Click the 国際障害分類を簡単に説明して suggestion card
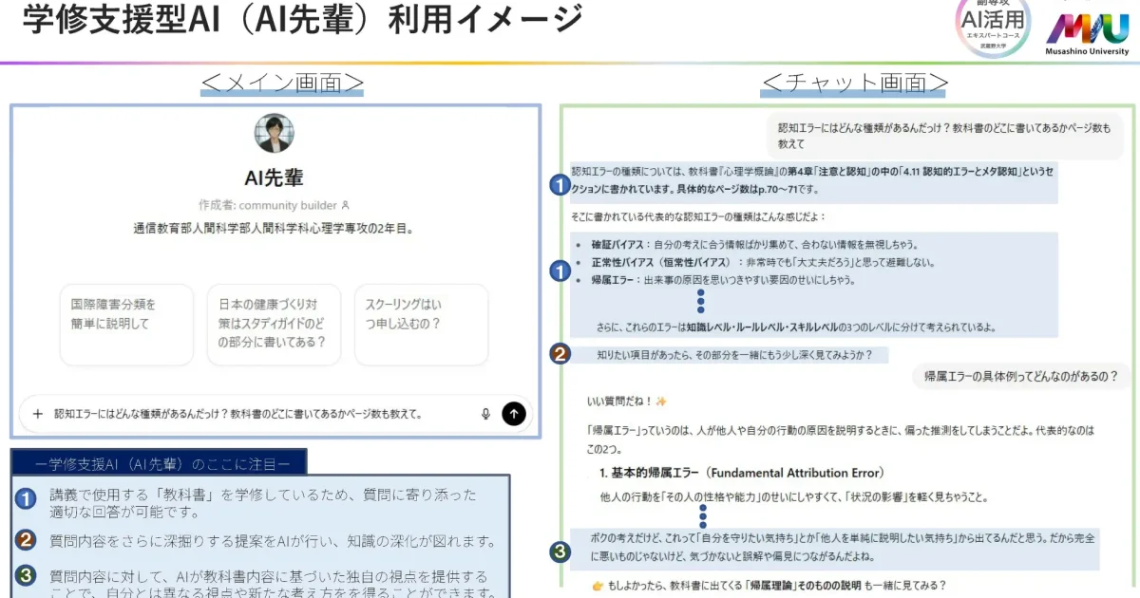 (x=126, y=323)
